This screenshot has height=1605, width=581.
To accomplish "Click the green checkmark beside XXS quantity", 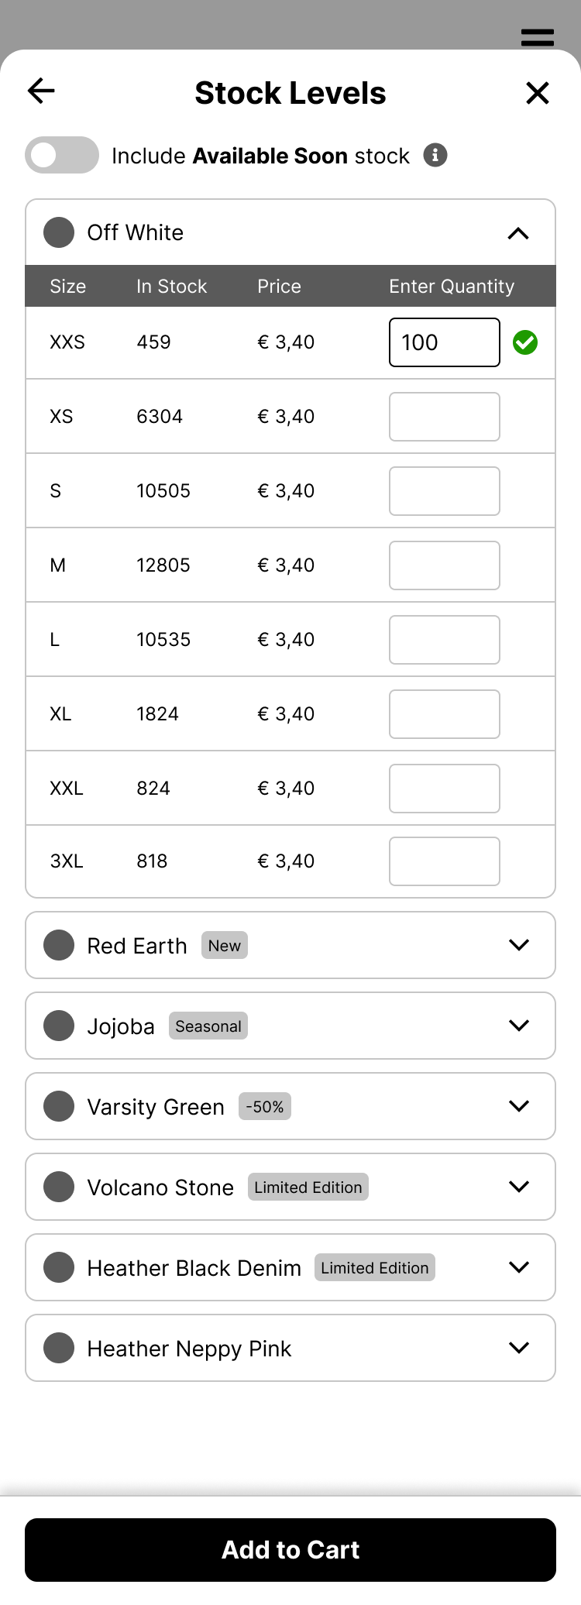I will 525,342.
